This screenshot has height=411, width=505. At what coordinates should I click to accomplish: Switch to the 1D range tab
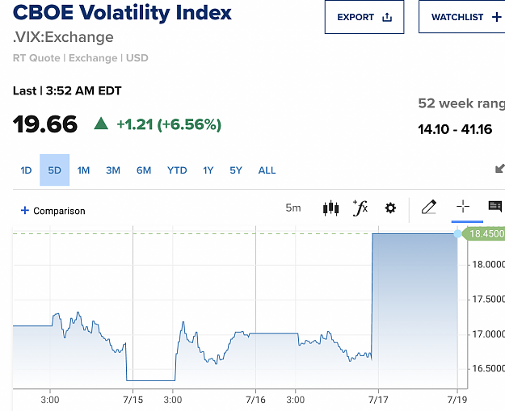(26, 170)
